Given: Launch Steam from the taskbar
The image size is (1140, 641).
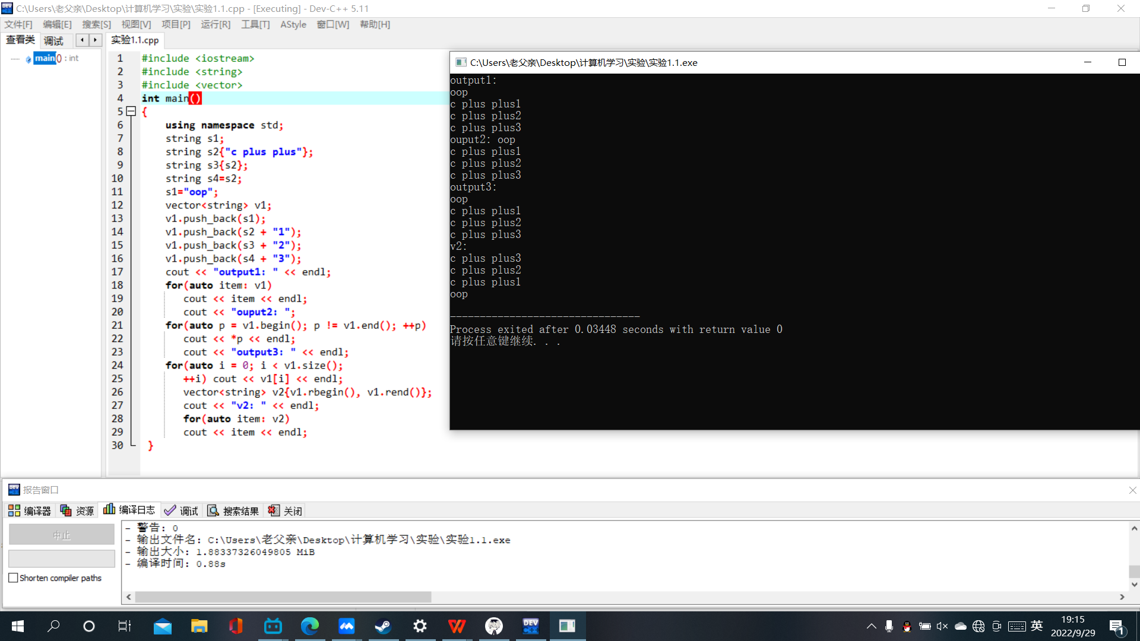Looking at the screenshot, I should point(383,626).
